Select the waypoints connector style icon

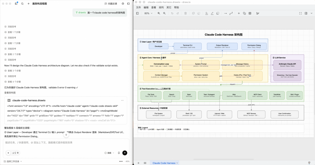[231, 13]
